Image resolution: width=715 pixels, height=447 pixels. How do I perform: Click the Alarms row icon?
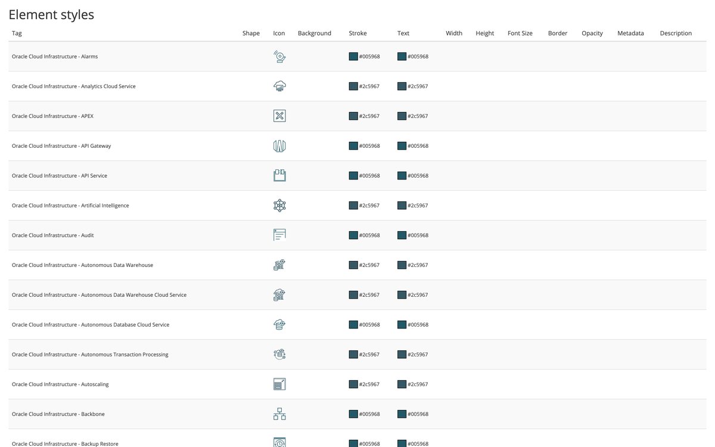[279, 57]
